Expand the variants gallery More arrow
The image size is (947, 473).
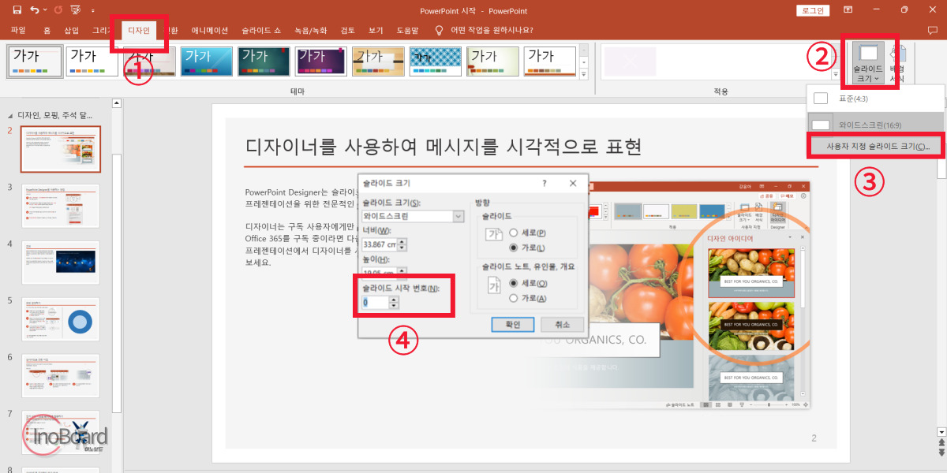836,73
